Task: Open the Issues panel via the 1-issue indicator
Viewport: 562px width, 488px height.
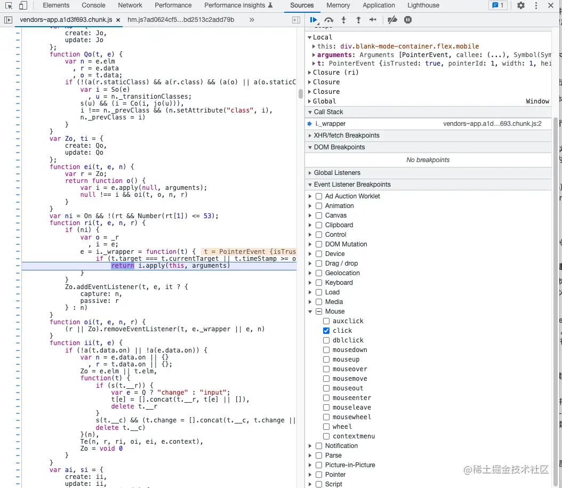Action: (496, 5)
